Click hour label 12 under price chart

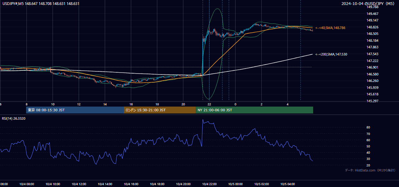pyautogui.click(x=79, y=104)
